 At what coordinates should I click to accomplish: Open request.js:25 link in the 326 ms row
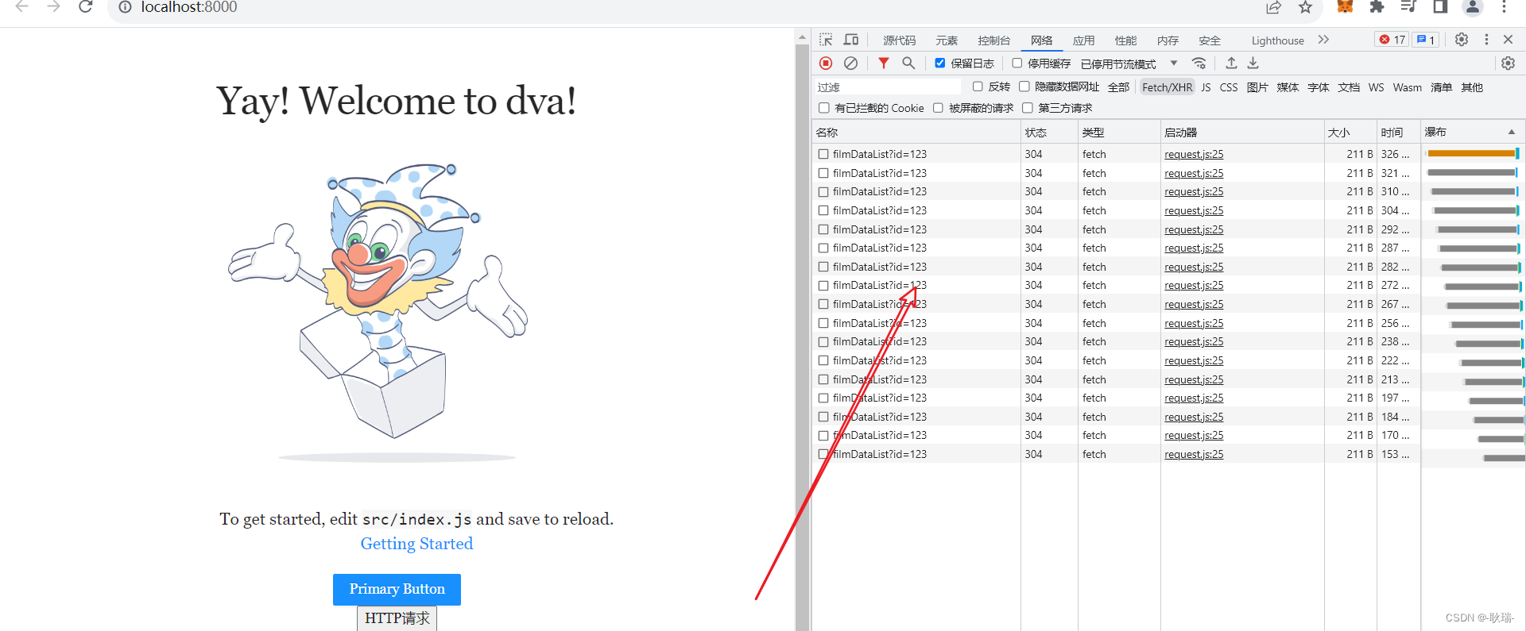[1194, 154]
